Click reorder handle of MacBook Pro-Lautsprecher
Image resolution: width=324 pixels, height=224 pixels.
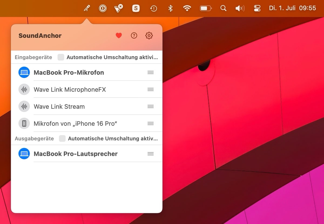pyautogui.click(x=151, y=154)
